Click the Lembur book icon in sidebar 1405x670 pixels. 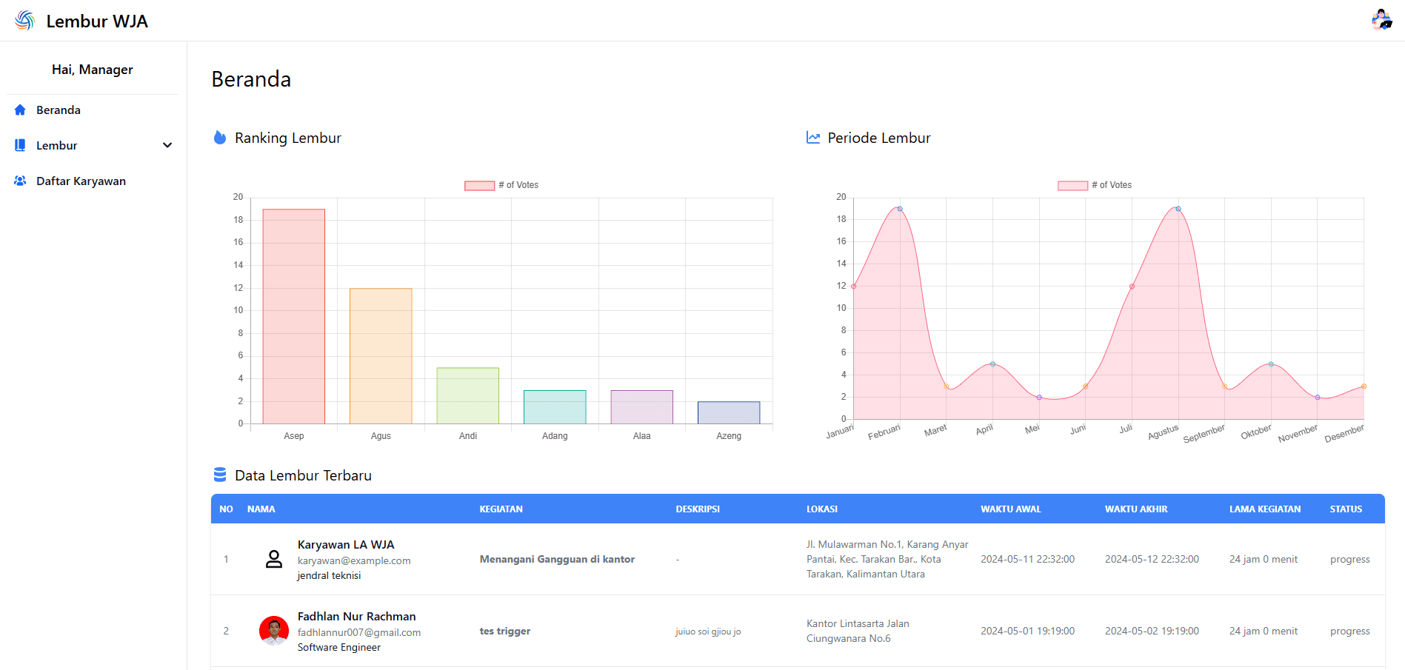click(x=20, y=145)
